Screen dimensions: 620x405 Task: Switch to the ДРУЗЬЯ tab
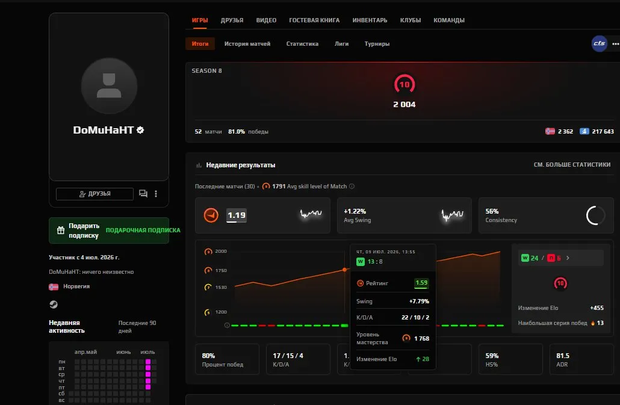[x=232, y=20]
